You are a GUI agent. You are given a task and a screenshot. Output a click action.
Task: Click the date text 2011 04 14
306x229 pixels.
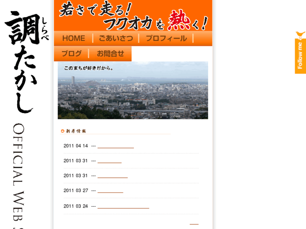point(76,146)
